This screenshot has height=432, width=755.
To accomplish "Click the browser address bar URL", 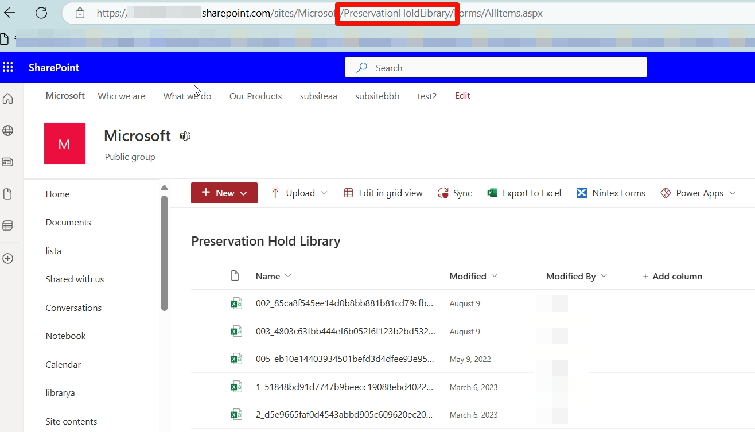I will pos(320,13).
